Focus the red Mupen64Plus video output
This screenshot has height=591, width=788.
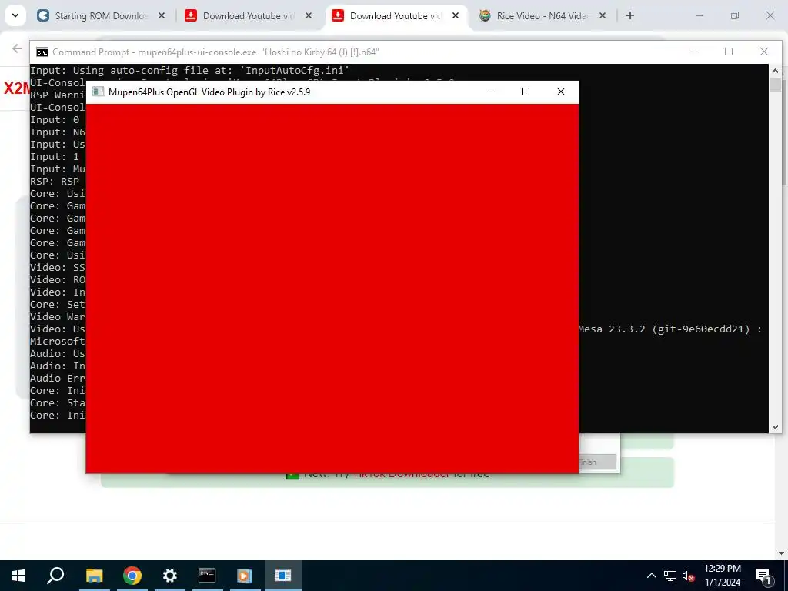coord(332,289)
